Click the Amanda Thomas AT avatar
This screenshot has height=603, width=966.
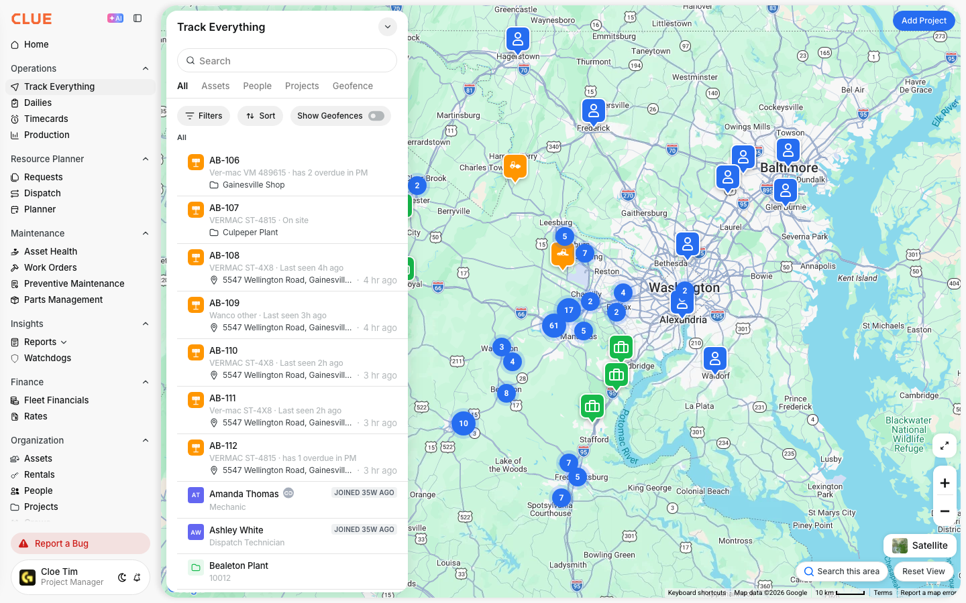tap(196, 495)
